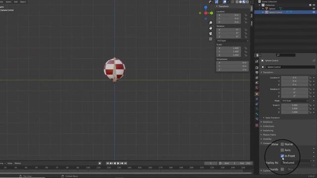Expand the Sphere object in outliner
This screenshot has width=317, height=178.
(x=263, y=9)
